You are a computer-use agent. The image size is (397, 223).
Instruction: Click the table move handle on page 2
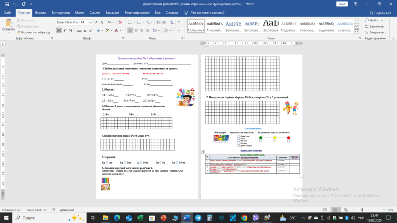[203, 152]
